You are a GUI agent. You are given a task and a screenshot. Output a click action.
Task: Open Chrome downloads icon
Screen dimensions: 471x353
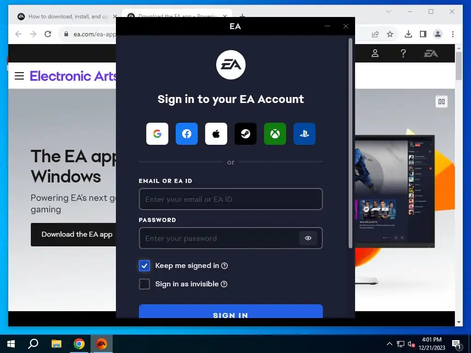click(408, 34)
